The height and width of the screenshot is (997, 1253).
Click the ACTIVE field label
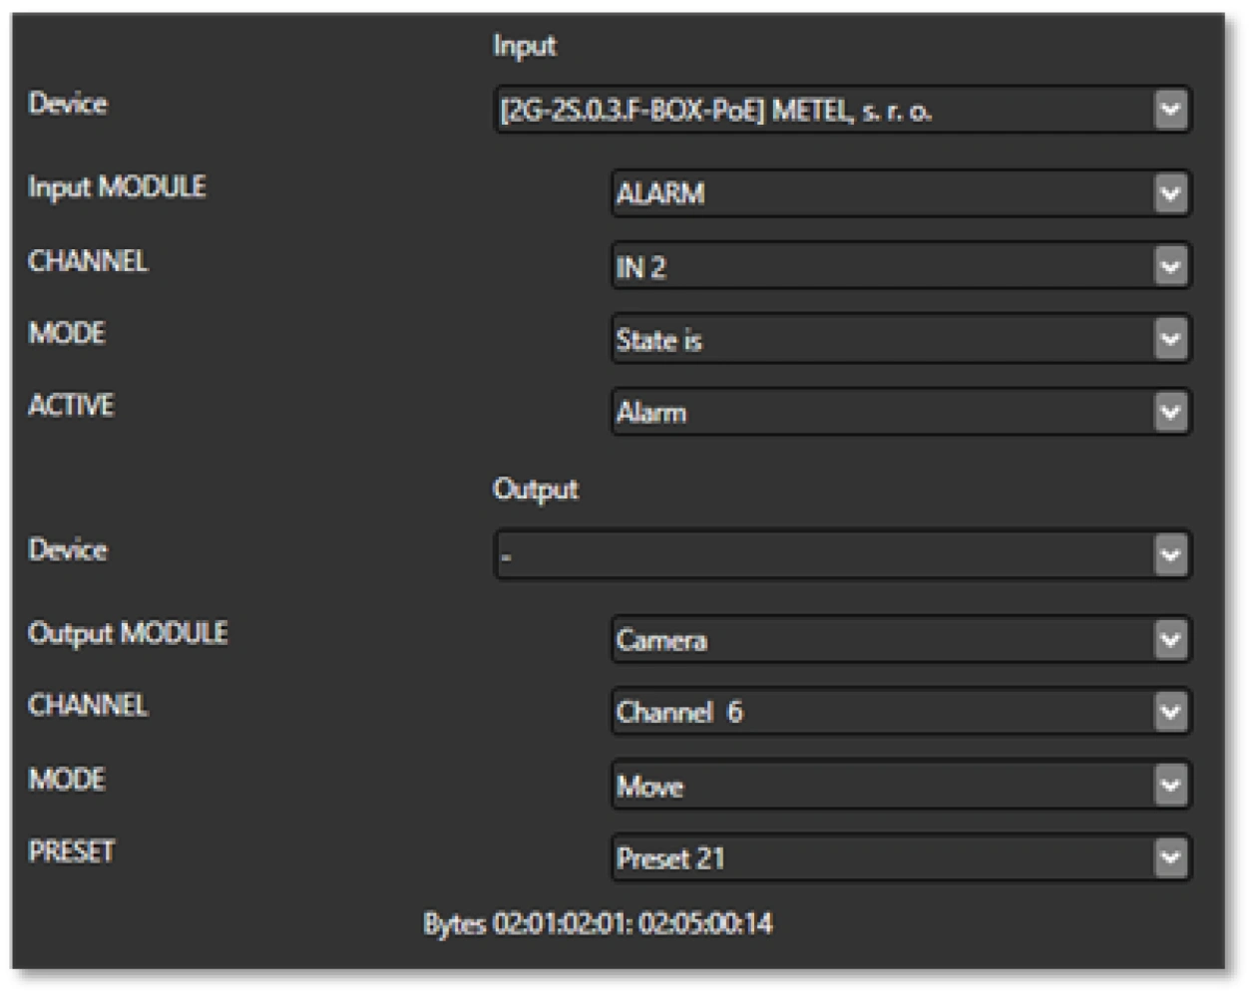coord(71,406)
